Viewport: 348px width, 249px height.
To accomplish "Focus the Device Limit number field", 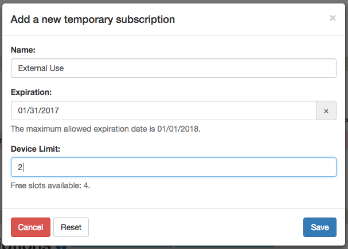I will (174, 167).
